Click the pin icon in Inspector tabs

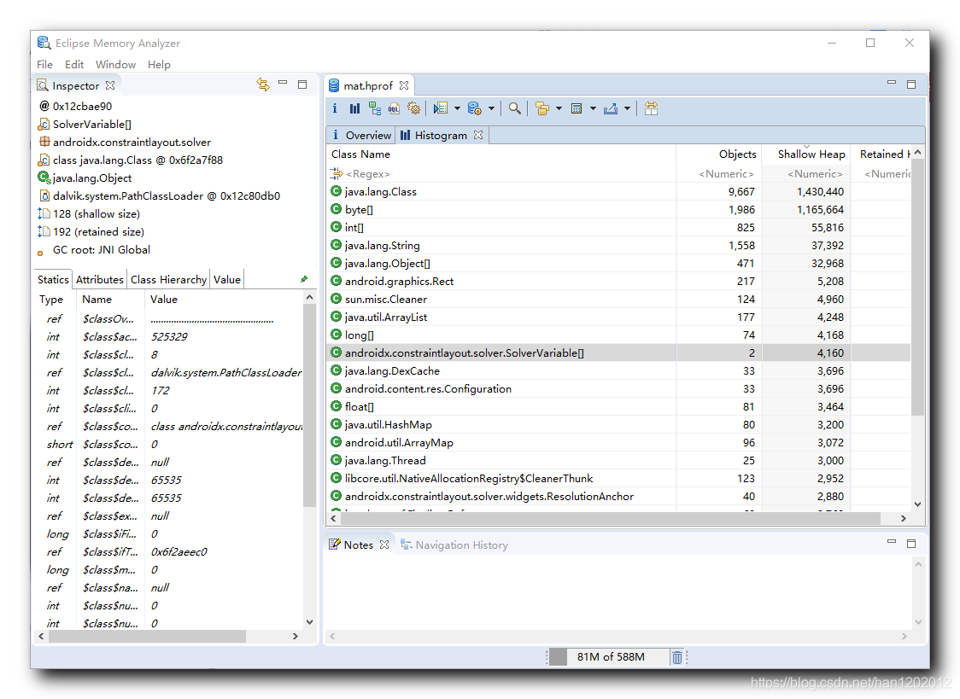tap(304, 279)
